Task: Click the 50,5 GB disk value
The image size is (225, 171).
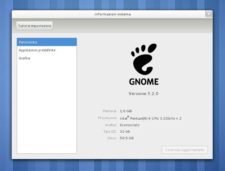Action: pos(126,138)
